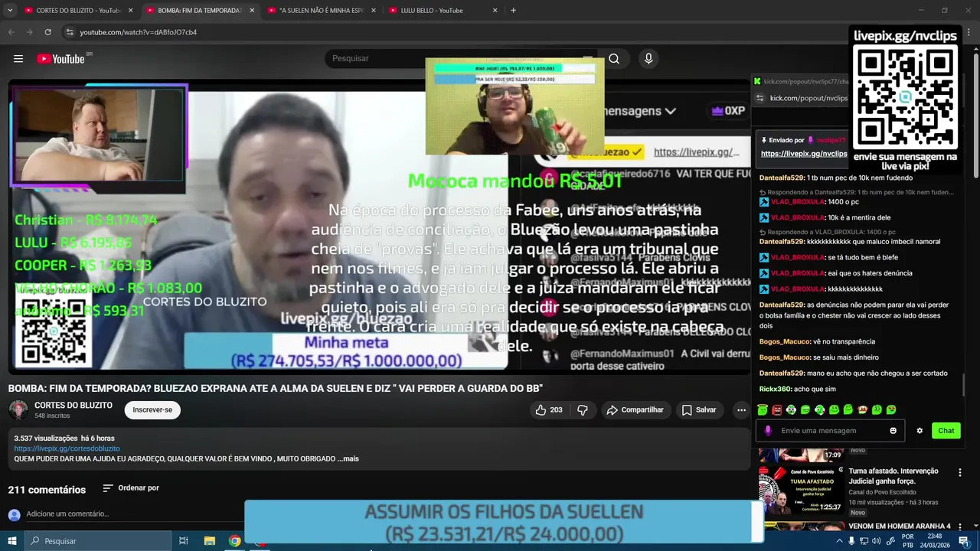Send message with the green Chat button
Screen dimensions: 980x551
pos(946,431)
